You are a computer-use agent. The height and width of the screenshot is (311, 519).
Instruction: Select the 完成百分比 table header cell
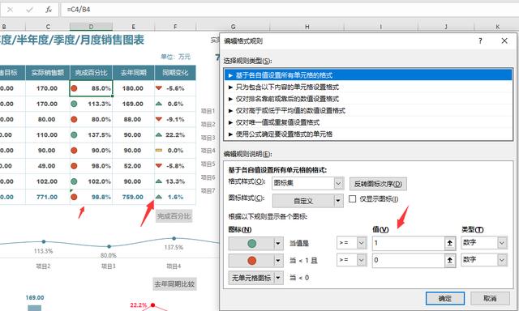pos(91,73)
